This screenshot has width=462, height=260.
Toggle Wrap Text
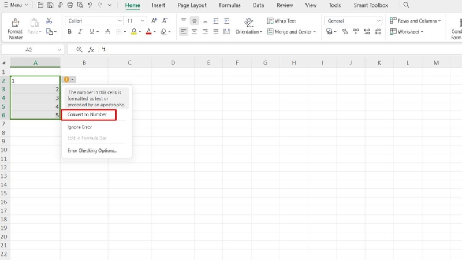[281, 21]
